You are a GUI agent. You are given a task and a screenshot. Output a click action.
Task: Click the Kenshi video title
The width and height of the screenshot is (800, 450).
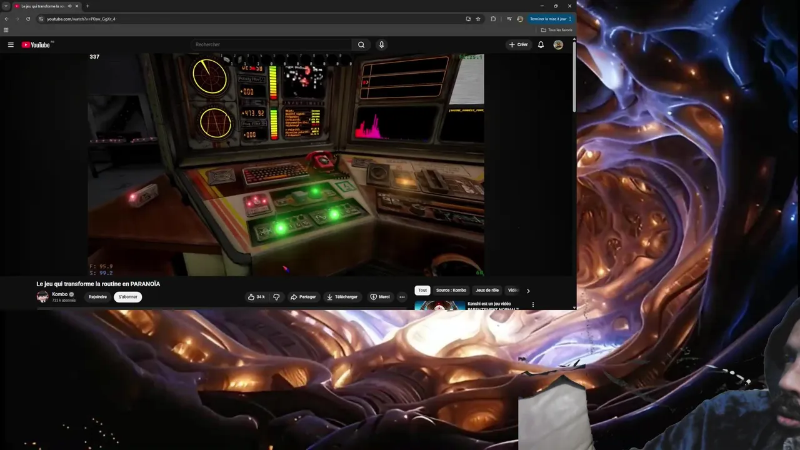coord(492,306)
